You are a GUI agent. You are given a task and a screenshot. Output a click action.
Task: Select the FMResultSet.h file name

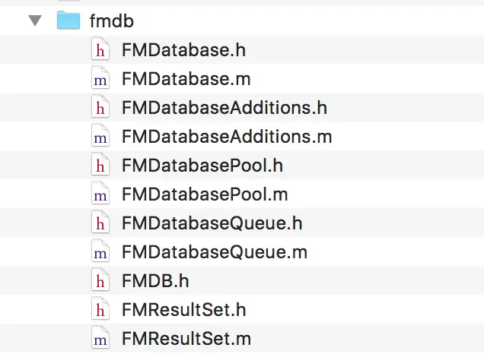(x=183, y=310)
